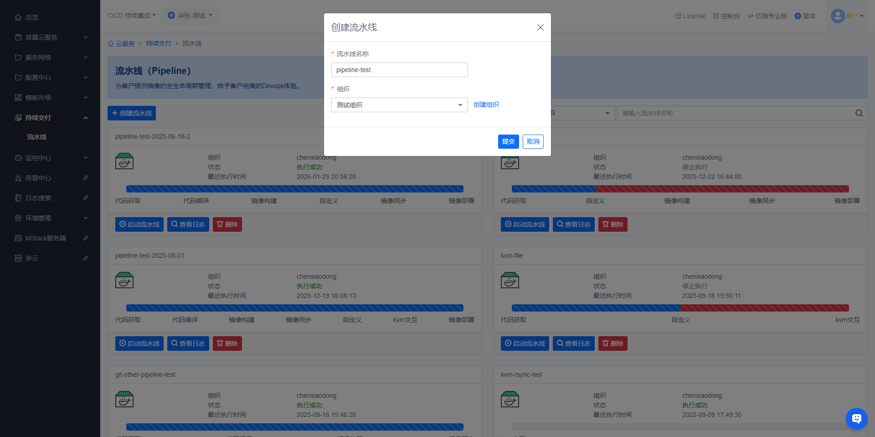Click progress bar of pipeline-test-2025-08-01
Screen dimensions: 875x437
pyautogui.click(x=294, y=308)
